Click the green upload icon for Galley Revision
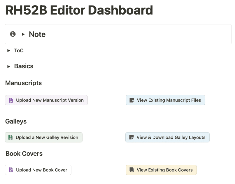The width and height of the screenshot is (235, 184). 10,137
